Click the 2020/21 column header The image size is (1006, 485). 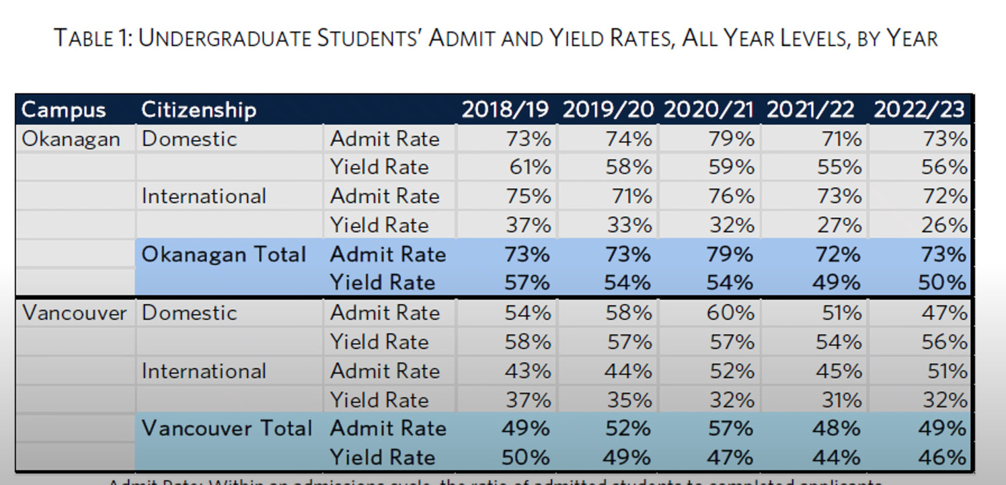(x=709, y=110)
